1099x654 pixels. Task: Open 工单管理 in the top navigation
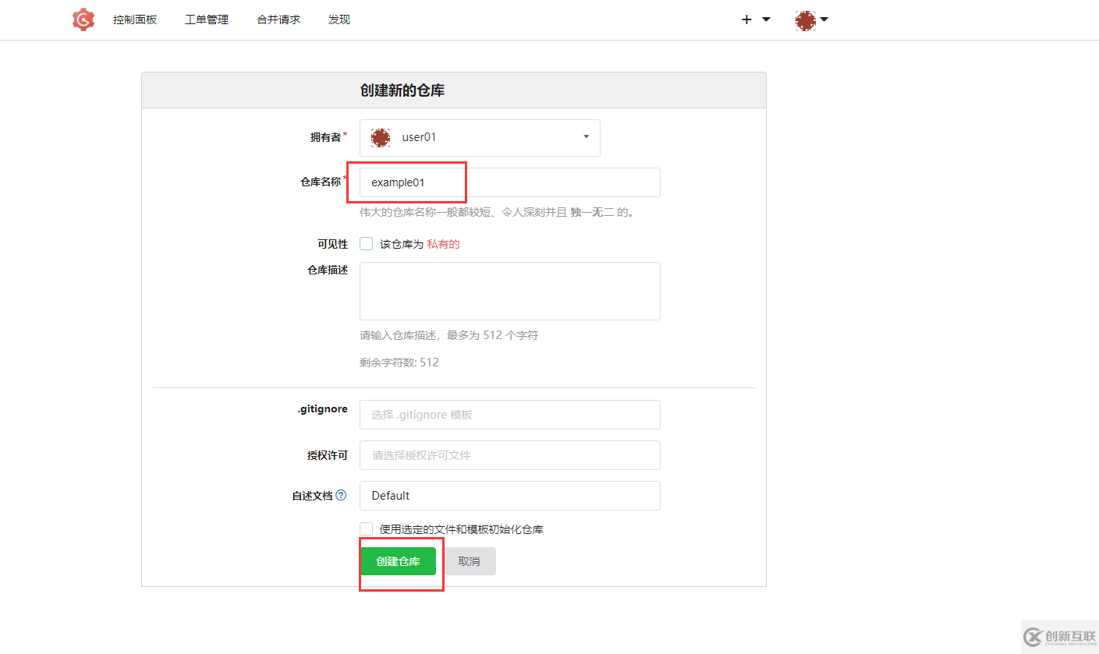[x=207, y=19]
